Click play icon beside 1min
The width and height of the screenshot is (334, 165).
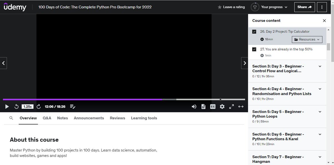tap(262, 55)
